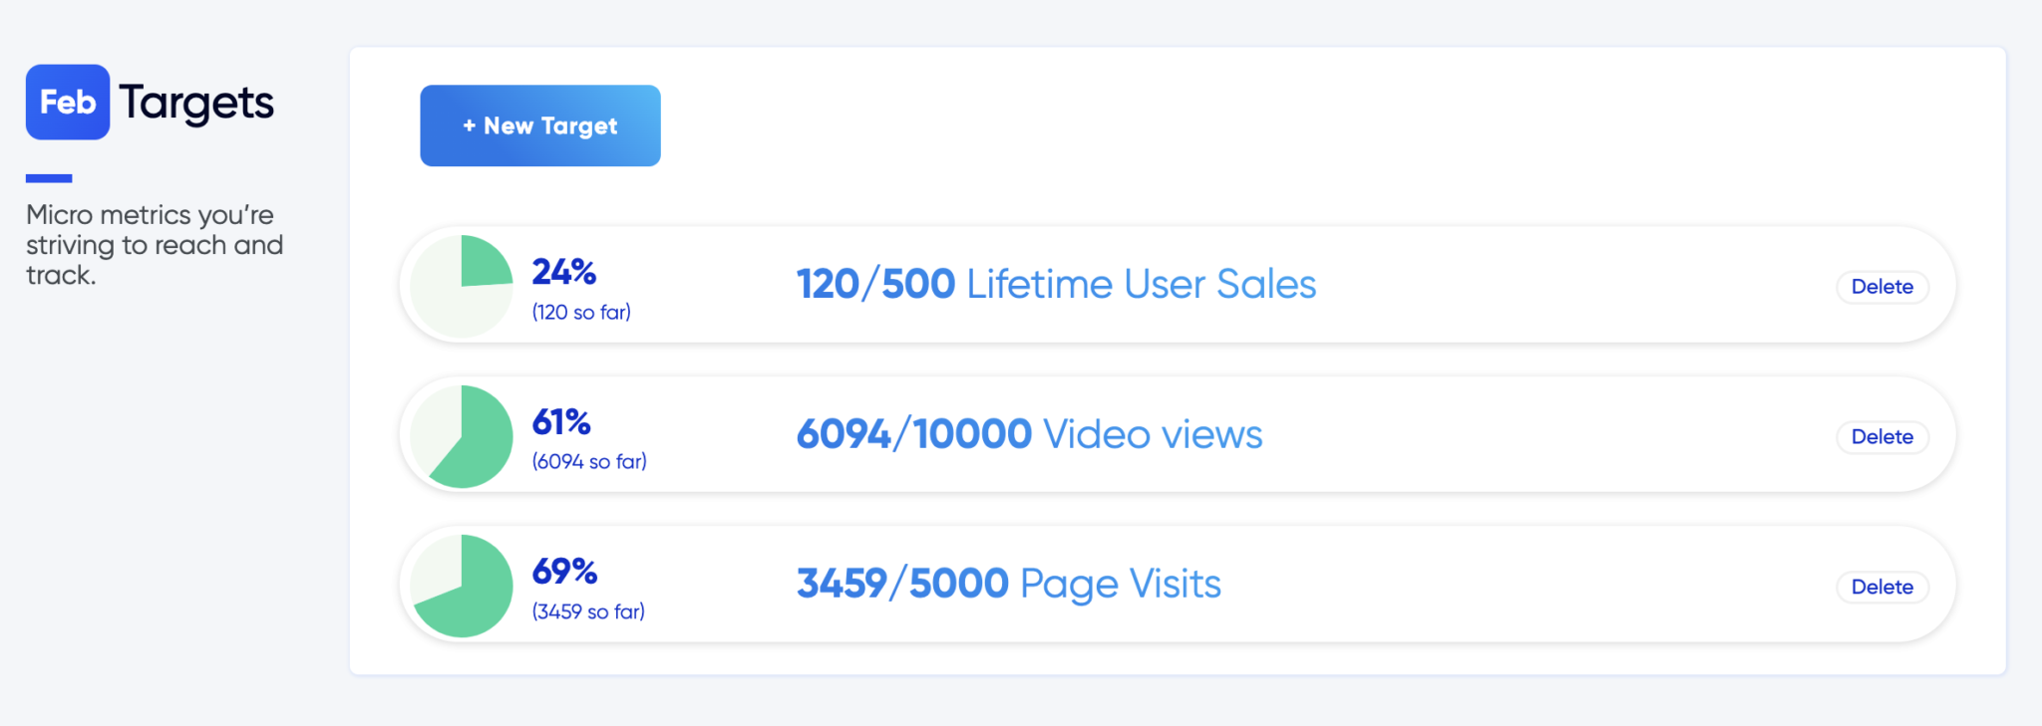Click the 24% progress label
The height and width of the screenshot is (726, 2042).
[563, 271]
